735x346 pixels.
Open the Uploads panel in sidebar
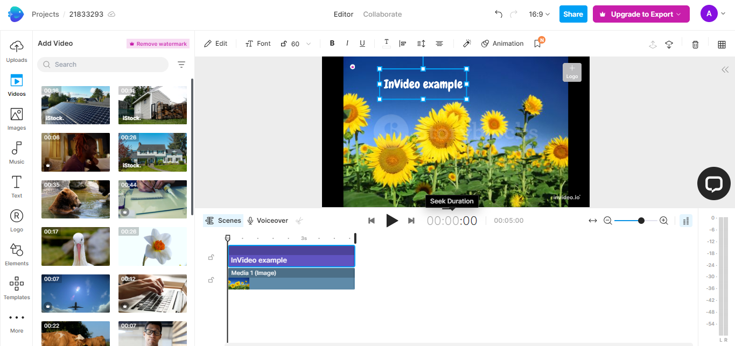17,51
